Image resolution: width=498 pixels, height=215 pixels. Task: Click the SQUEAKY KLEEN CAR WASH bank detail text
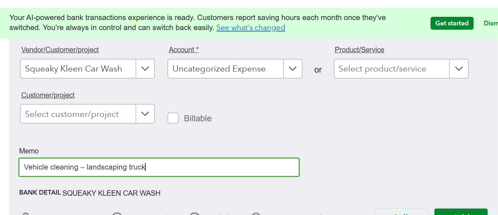click(111, 193)
